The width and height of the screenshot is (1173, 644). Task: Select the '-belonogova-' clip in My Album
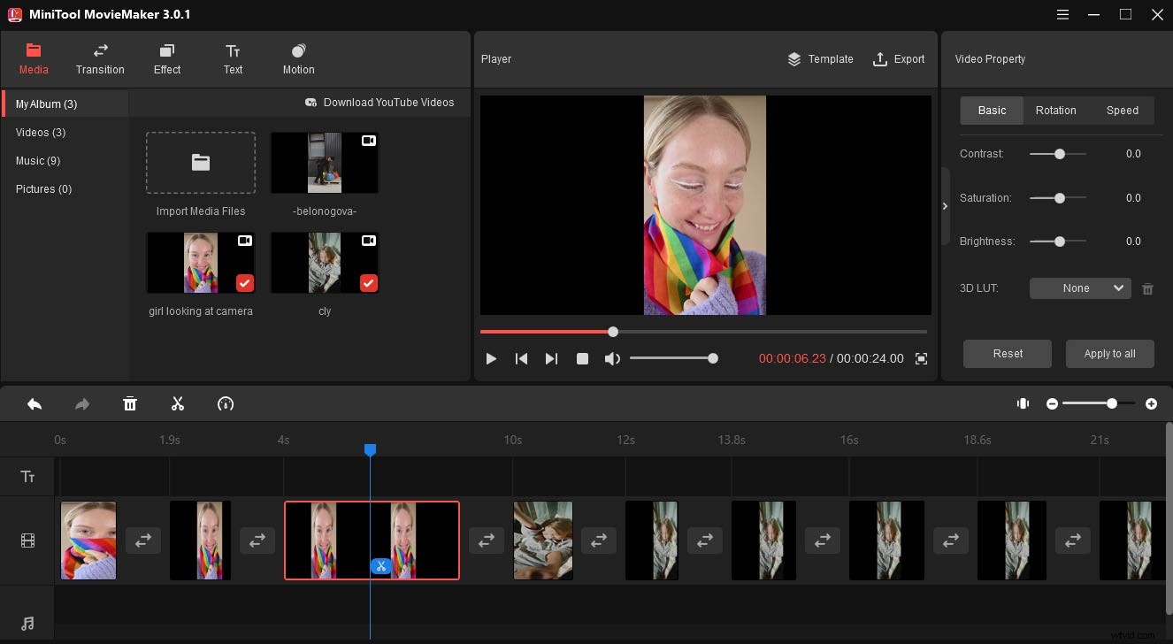tap(324, 163)
